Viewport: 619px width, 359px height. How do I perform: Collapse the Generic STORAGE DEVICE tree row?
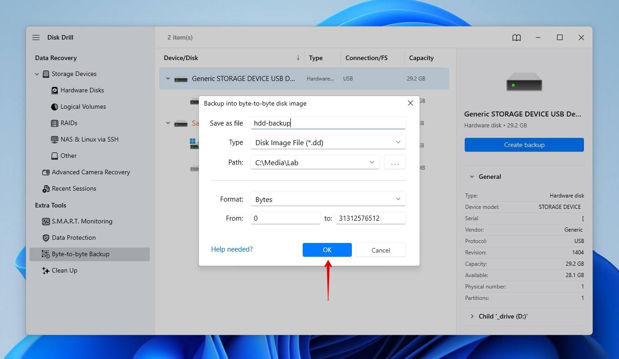(167, 78)
